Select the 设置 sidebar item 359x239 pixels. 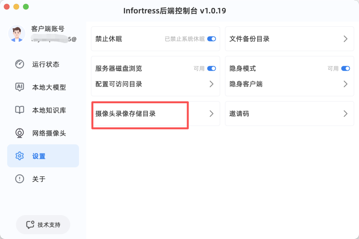(x=43, y=156)
